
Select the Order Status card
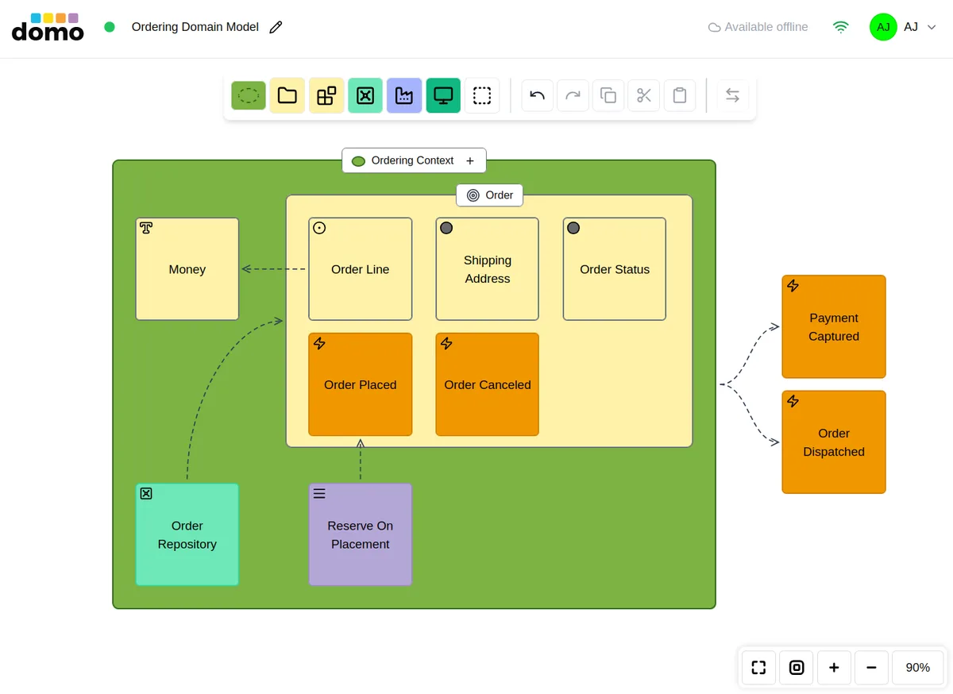(x=615, y=269)
